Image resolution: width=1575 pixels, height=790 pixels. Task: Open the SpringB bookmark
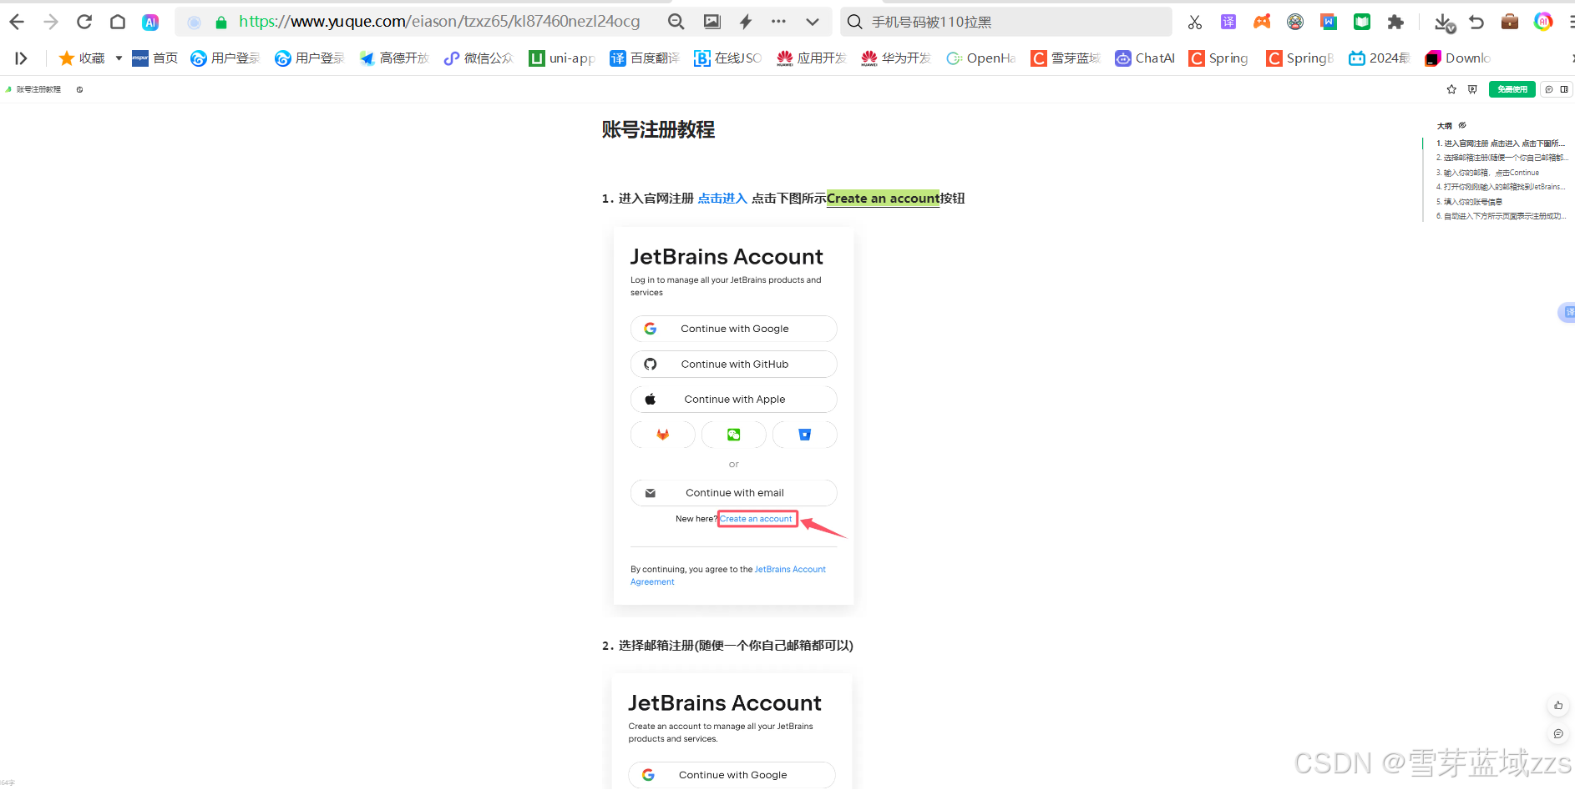1299,58
